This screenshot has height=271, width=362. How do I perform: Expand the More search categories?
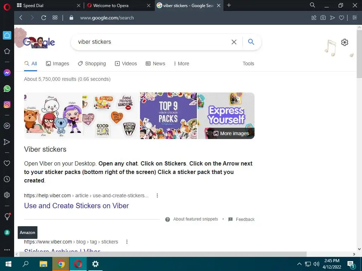181,64
